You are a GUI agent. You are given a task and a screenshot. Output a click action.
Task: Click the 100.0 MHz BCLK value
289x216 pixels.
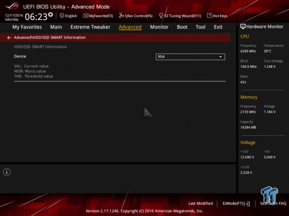click(248, 67)
